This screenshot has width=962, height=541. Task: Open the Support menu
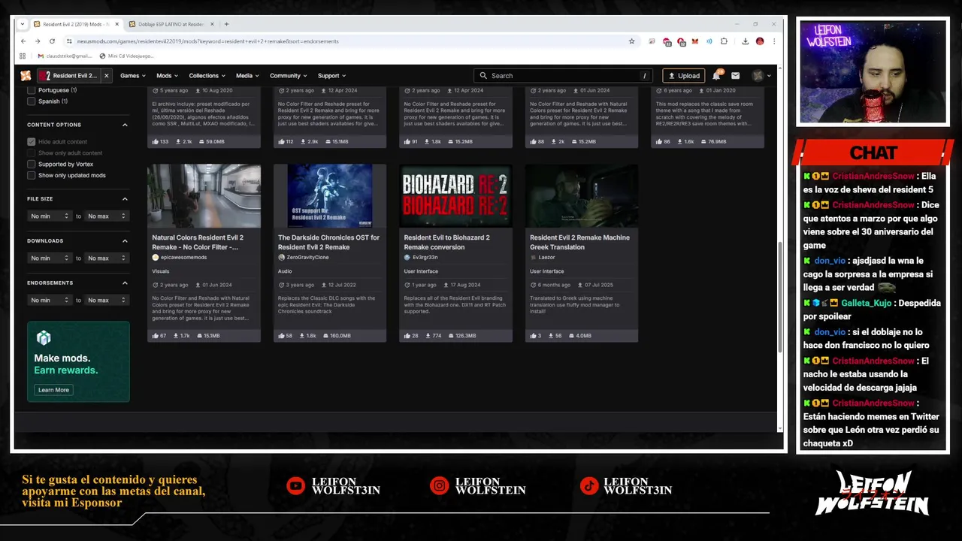click(x=331, y=76)
